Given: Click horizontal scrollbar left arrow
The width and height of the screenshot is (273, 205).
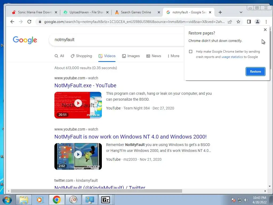Looking at the screenshot, I should 8,191.
